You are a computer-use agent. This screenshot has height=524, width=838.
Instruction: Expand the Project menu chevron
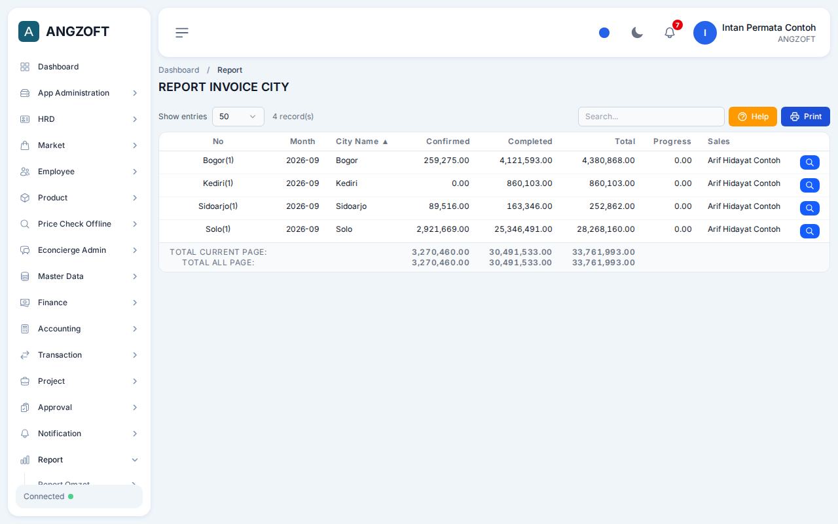pyautogui.click(x=135, y=381)
